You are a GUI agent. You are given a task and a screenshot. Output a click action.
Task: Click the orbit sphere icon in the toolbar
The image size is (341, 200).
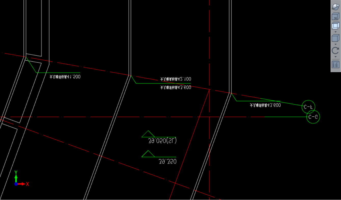[x=335, y=7]
